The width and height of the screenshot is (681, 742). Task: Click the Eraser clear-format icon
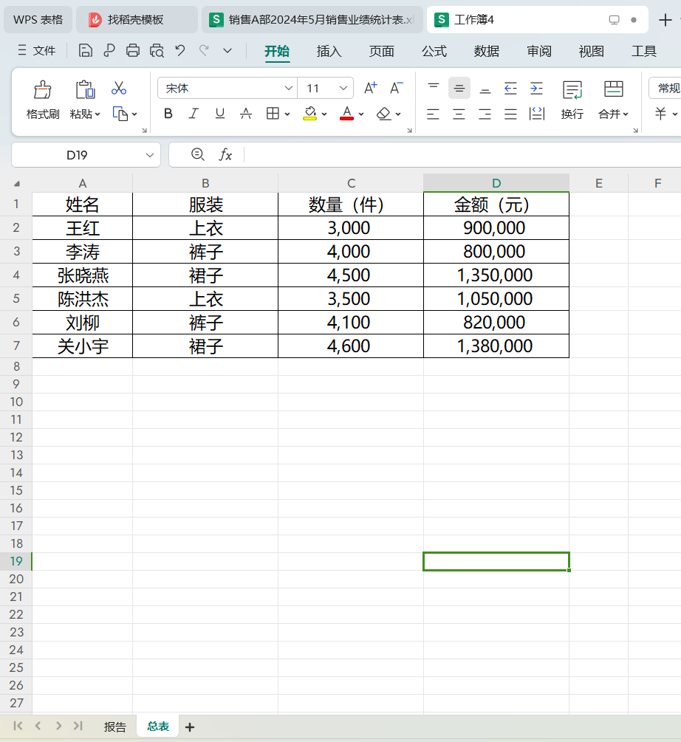384,114
